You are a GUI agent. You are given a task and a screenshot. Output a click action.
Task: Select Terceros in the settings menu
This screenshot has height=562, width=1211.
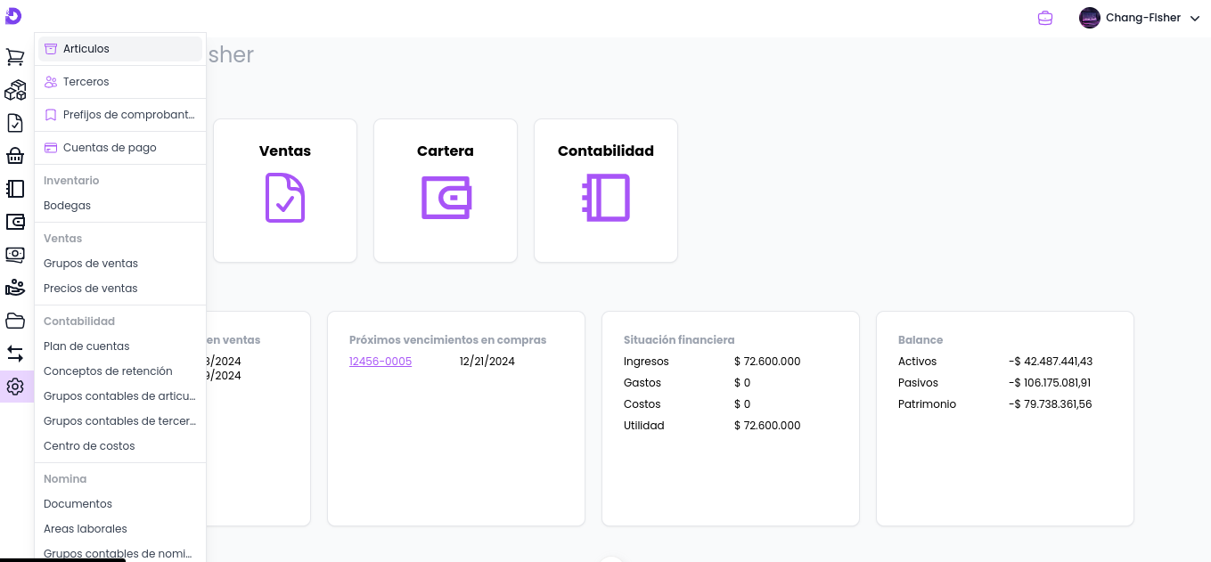click(x=86, y=82)
